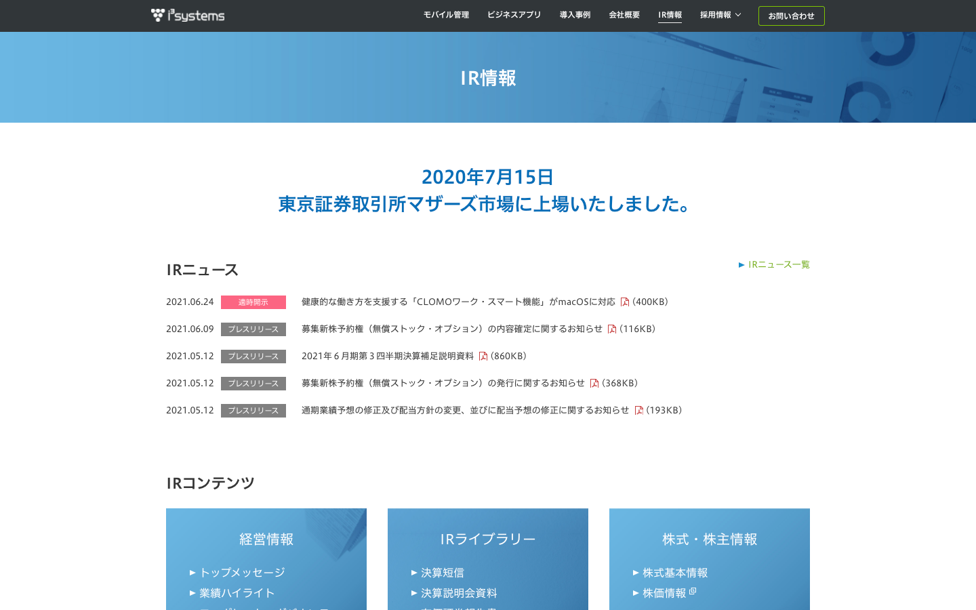Click the お問い合わせ button
This screenshot has height=610, width=976.
click(x=791, y=16)
